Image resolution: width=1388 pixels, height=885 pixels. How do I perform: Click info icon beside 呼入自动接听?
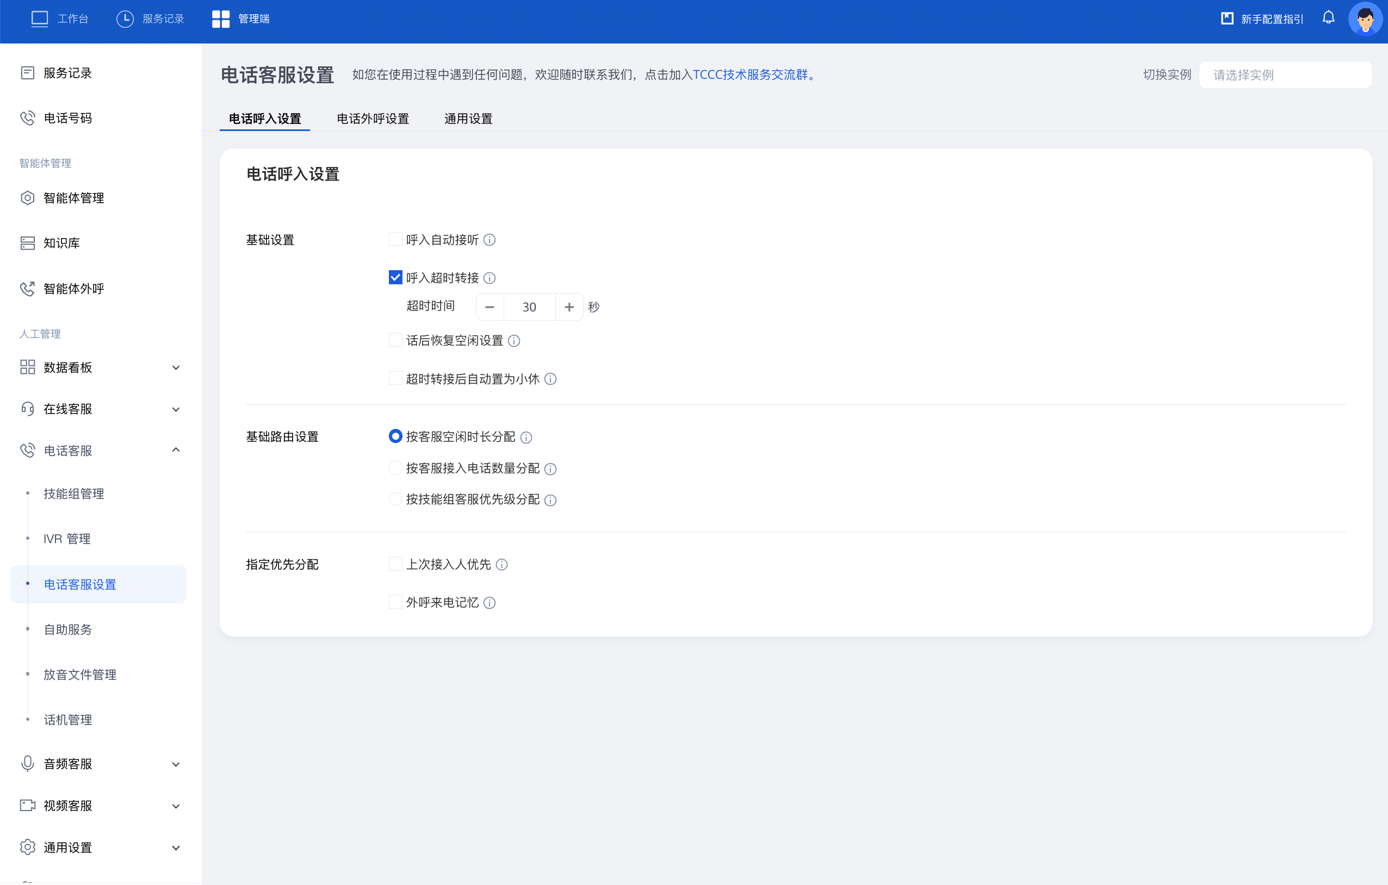point(489,240)
